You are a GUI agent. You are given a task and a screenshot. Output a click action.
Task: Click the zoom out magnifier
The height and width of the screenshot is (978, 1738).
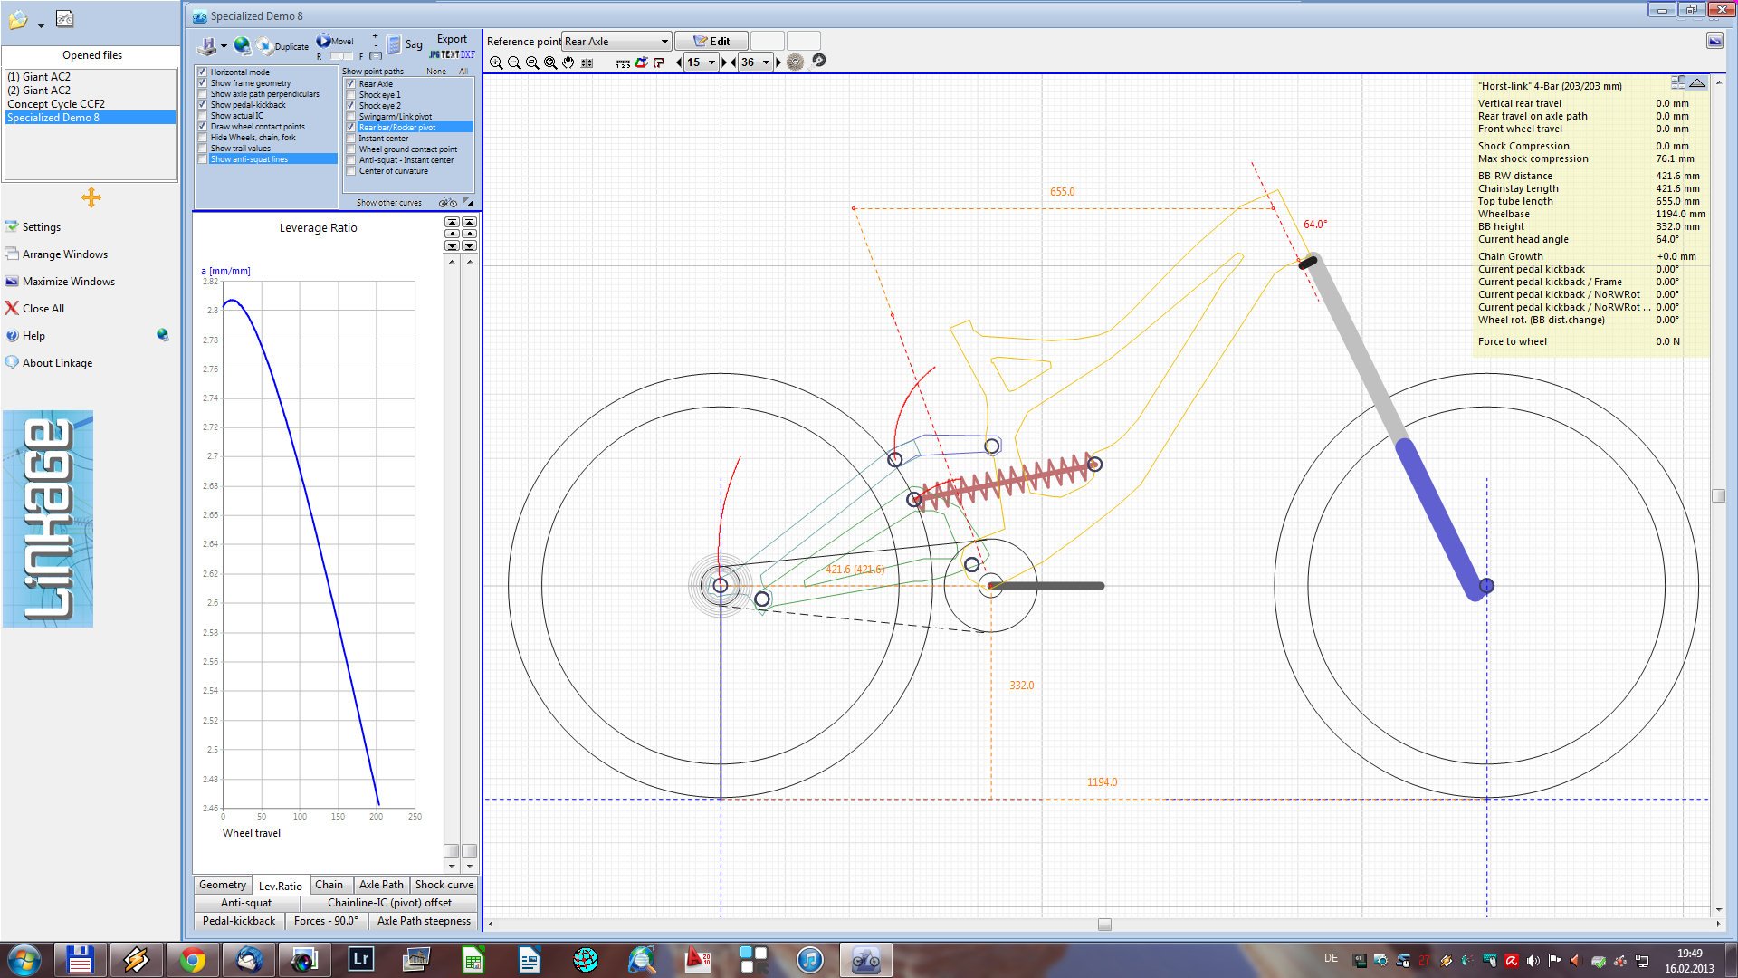(x=514, y=62)
